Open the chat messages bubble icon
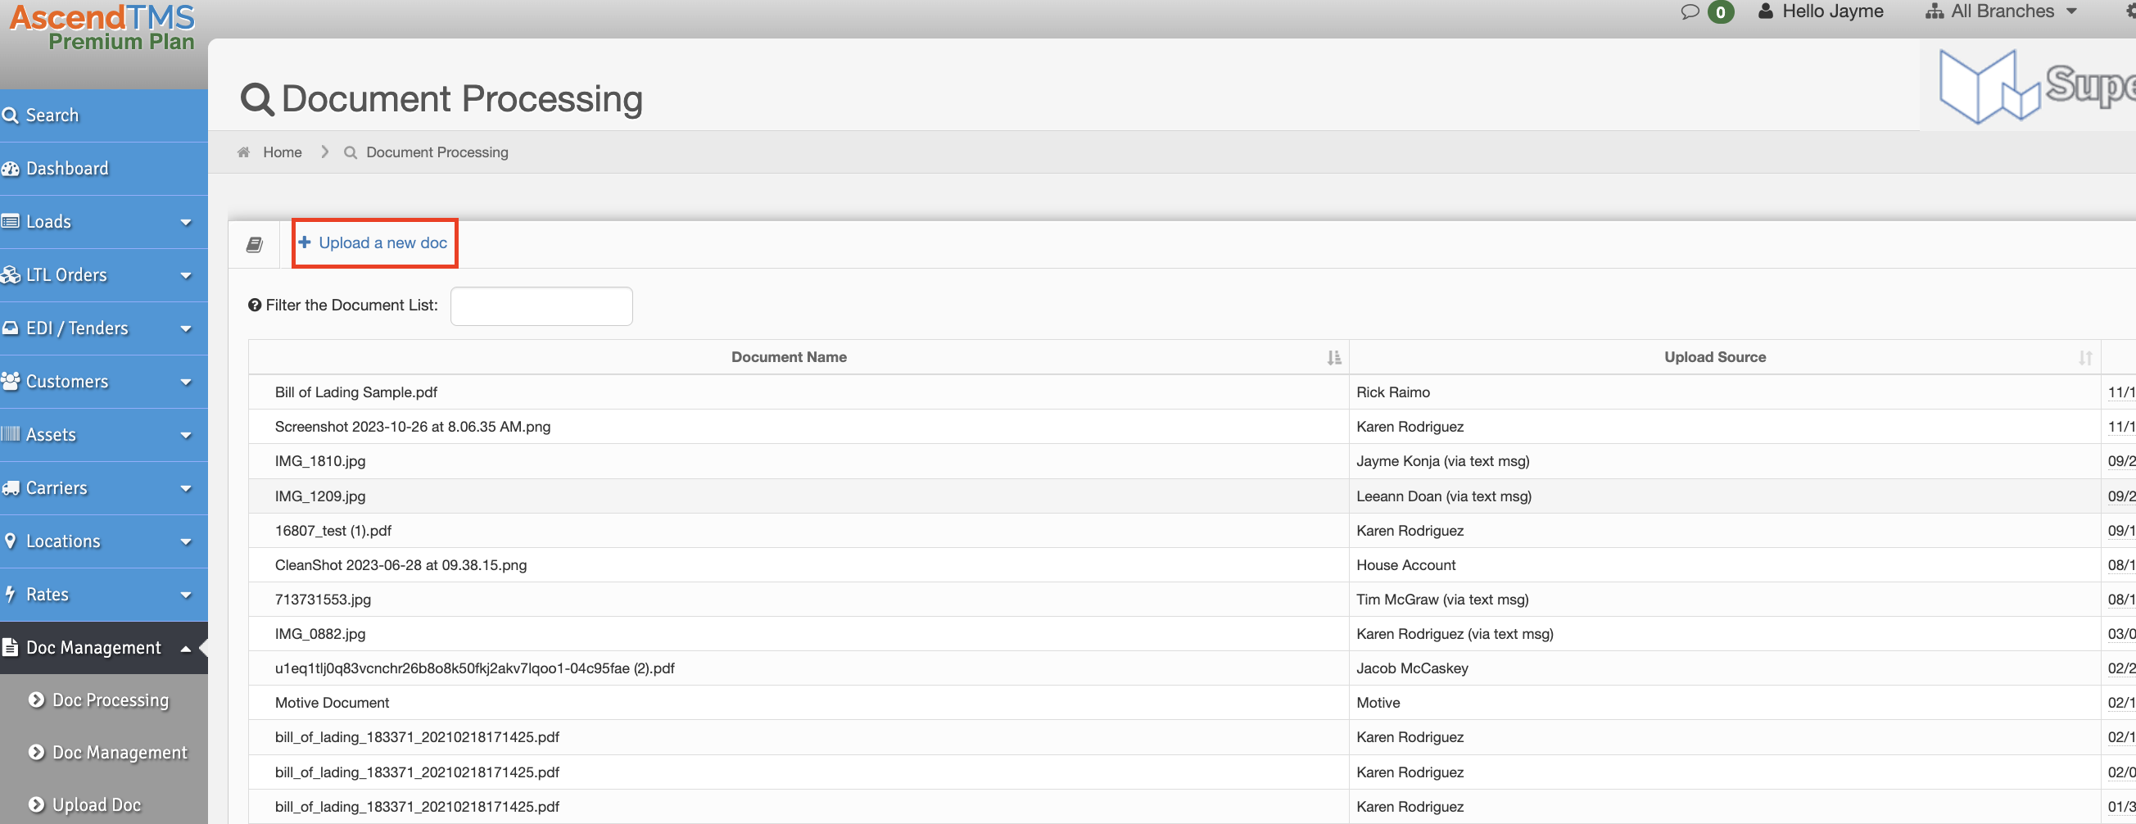Viewport: 2136px width, 824px height. (1689, 11)
